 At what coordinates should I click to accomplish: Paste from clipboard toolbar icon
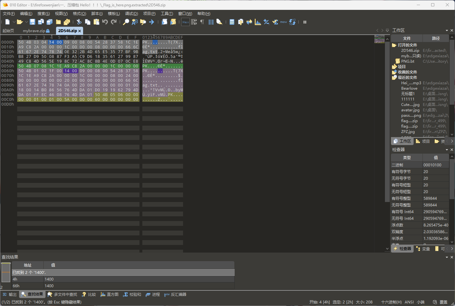tap(96, 22)
